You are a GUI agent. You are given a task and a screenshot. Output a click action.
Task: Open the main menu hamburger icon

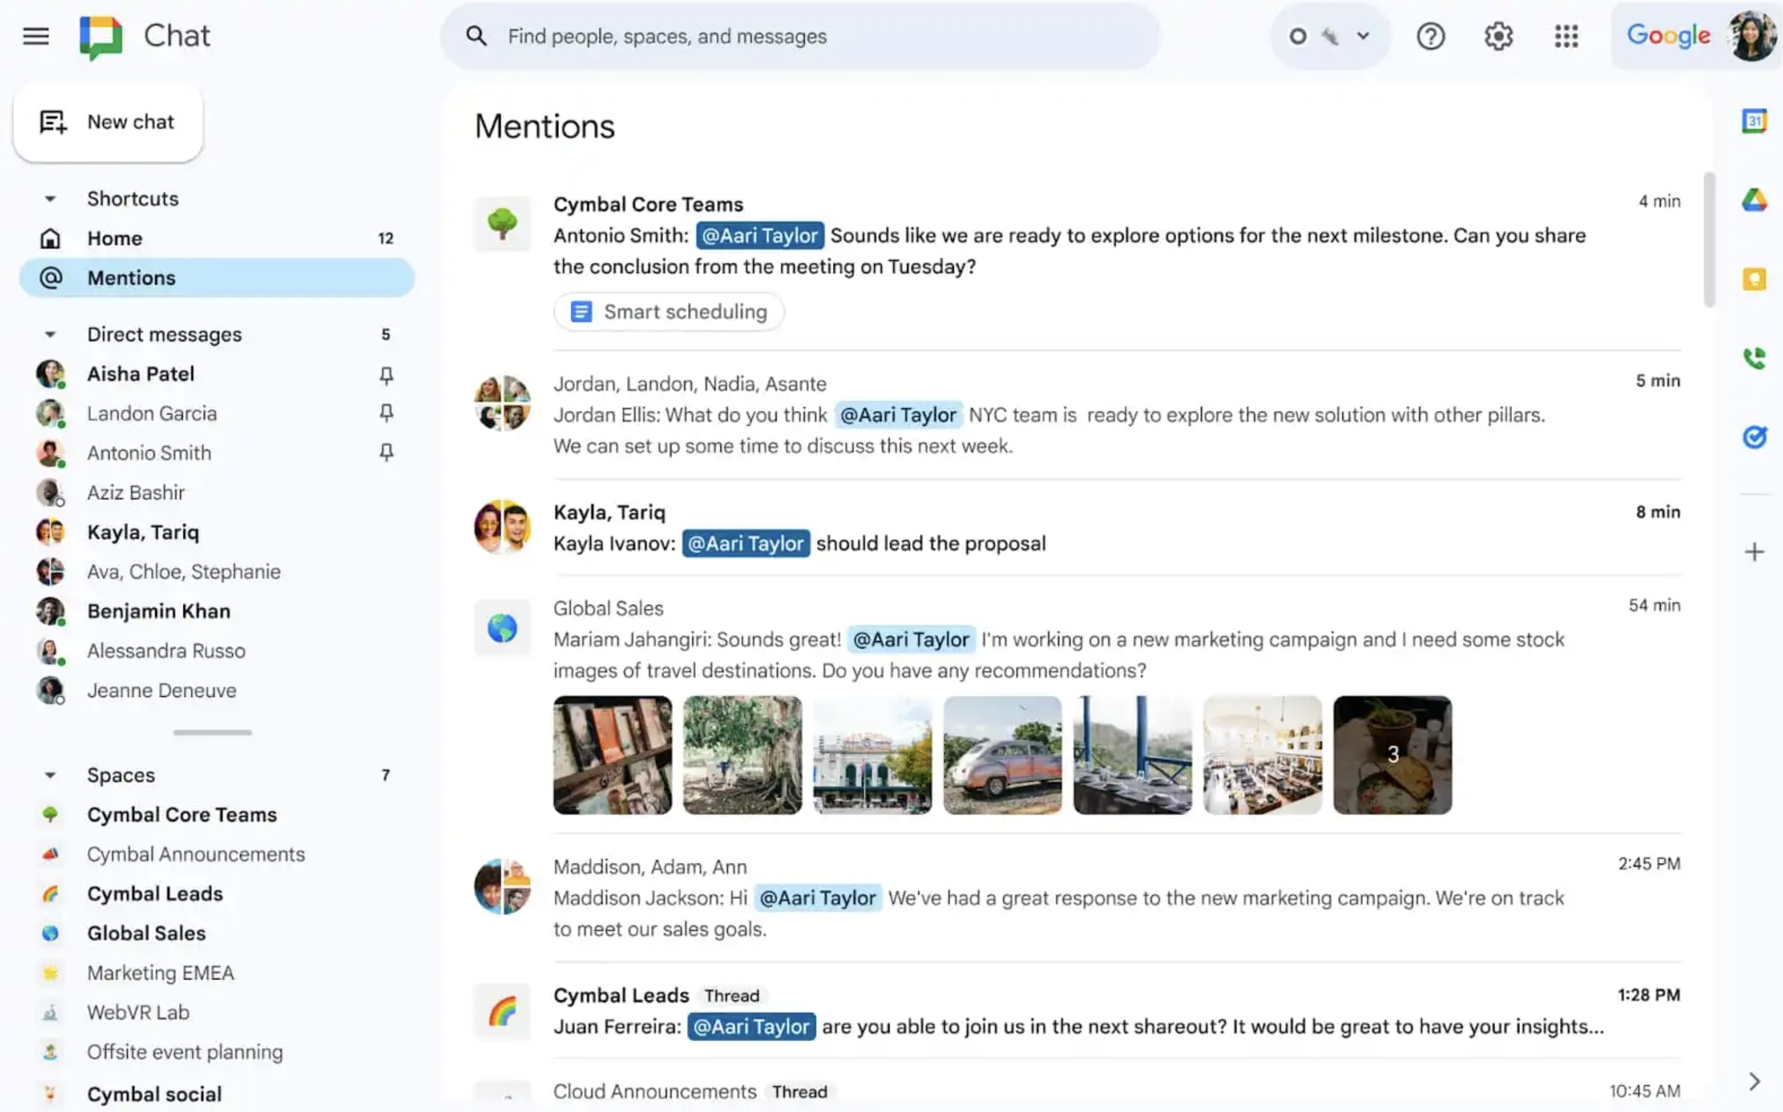point(35,35)
